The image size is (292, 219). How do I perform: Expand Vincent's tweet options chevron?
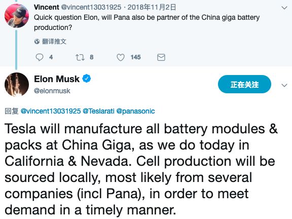tap(284, 8)
